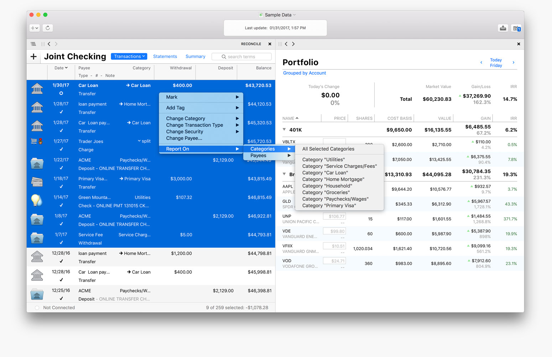Go forward in the left pane navigation
The width and height of the screenshot is (552, 357).
[56, 44]
